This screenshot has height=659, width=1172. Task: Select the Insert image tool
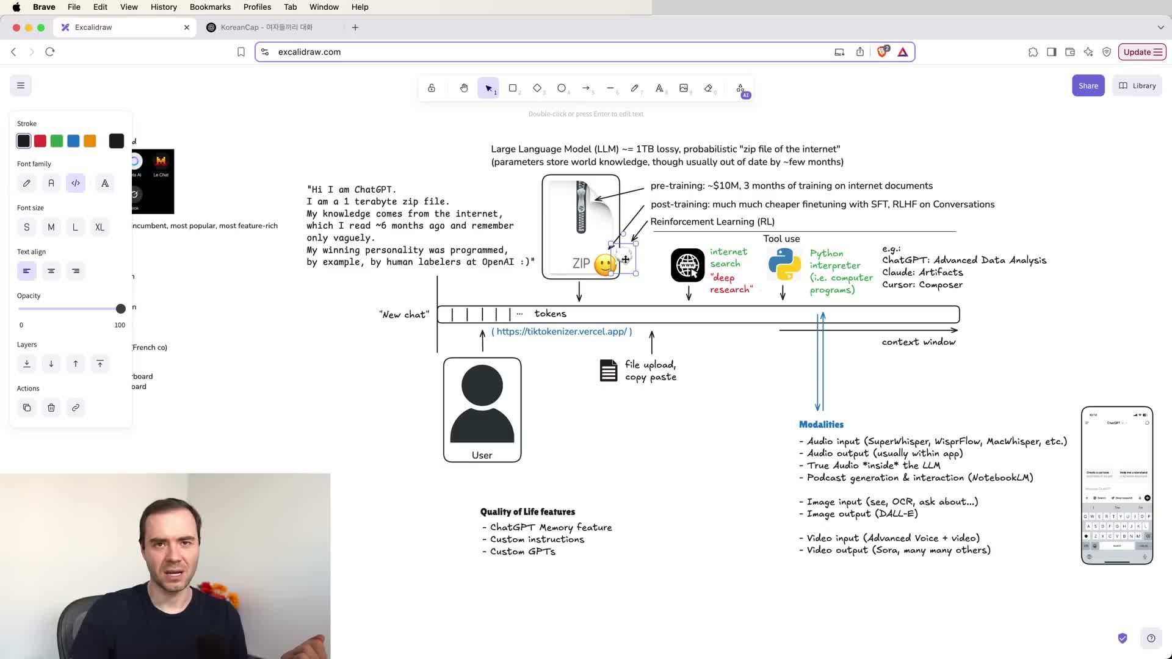pos(684,88)
